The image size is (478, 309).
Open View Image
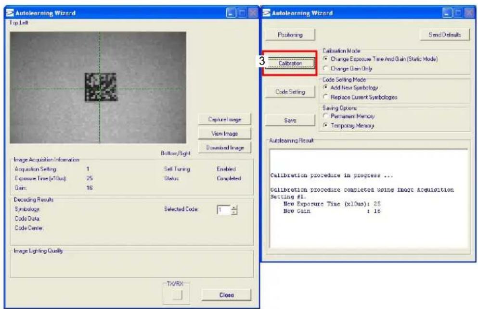click(x=224, y=133)
